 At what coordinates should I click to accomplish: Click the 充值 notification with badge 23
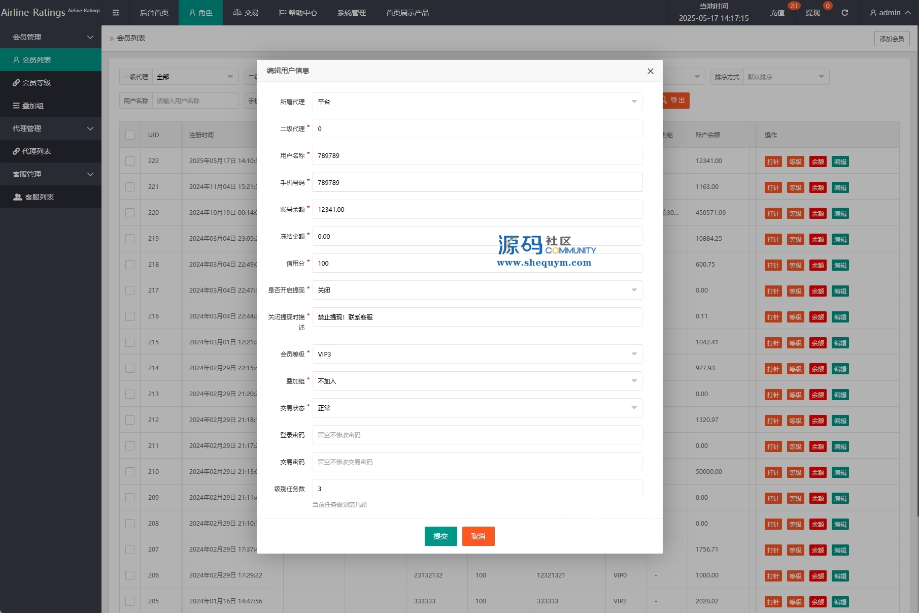(x=777, y=13)
